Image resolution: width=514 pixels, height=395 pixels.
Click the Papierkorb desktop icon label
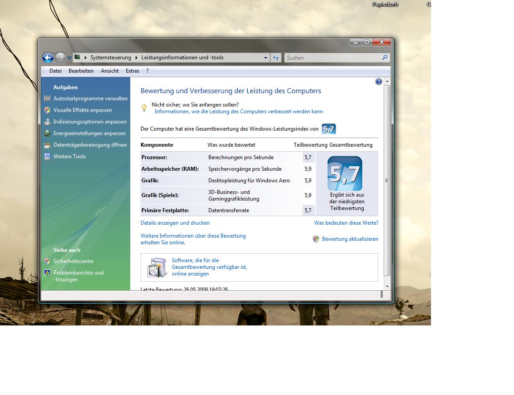point(385,4)
